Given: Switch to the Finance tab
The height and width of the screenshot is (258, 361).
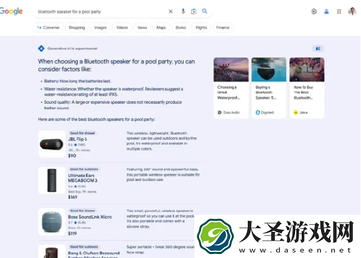Looking at the screenshot, I should point(222,27).
